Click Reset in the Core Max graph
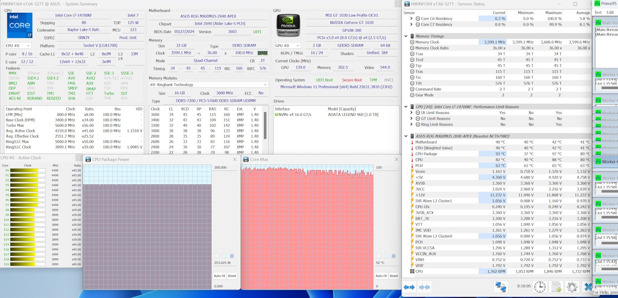 393,276
